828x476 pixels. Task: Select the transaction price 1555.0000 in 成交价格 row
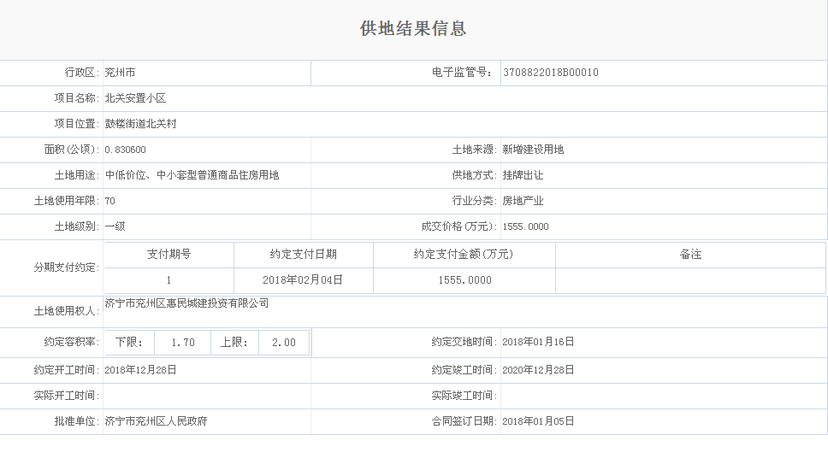[x=525, y=226]
